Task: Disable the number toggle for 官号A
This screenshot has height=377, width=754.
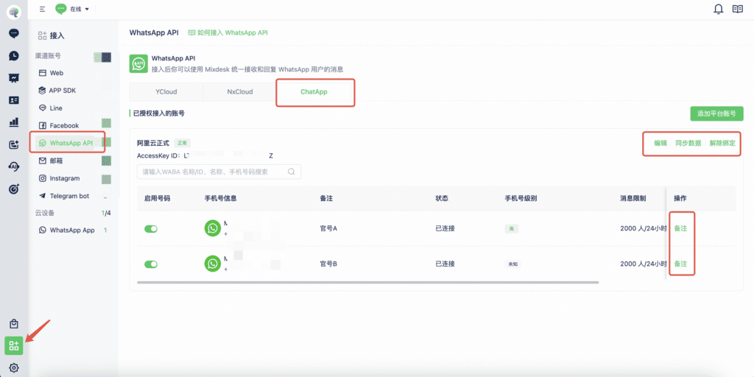Action: pos(151,229)
